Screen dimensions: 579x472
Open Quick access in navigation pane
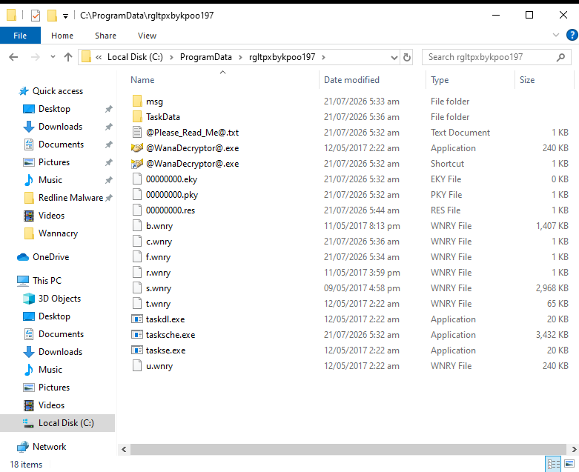[58, 91]
